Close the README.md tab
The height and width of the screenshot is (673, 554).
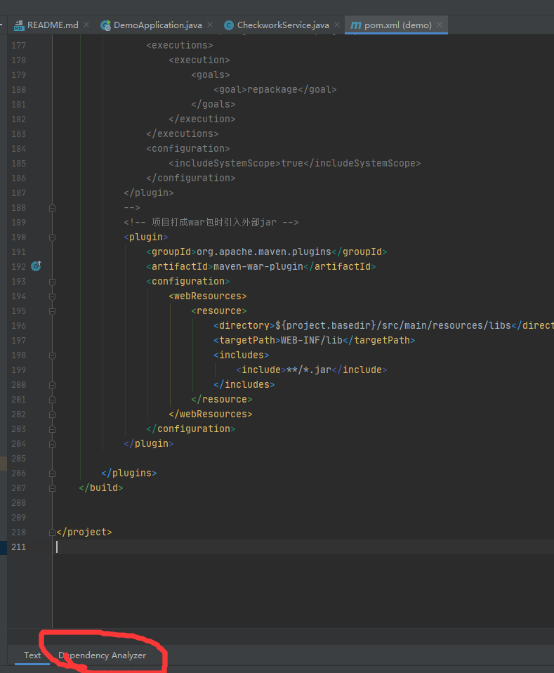pyautogui.click(x=86, y=25)
